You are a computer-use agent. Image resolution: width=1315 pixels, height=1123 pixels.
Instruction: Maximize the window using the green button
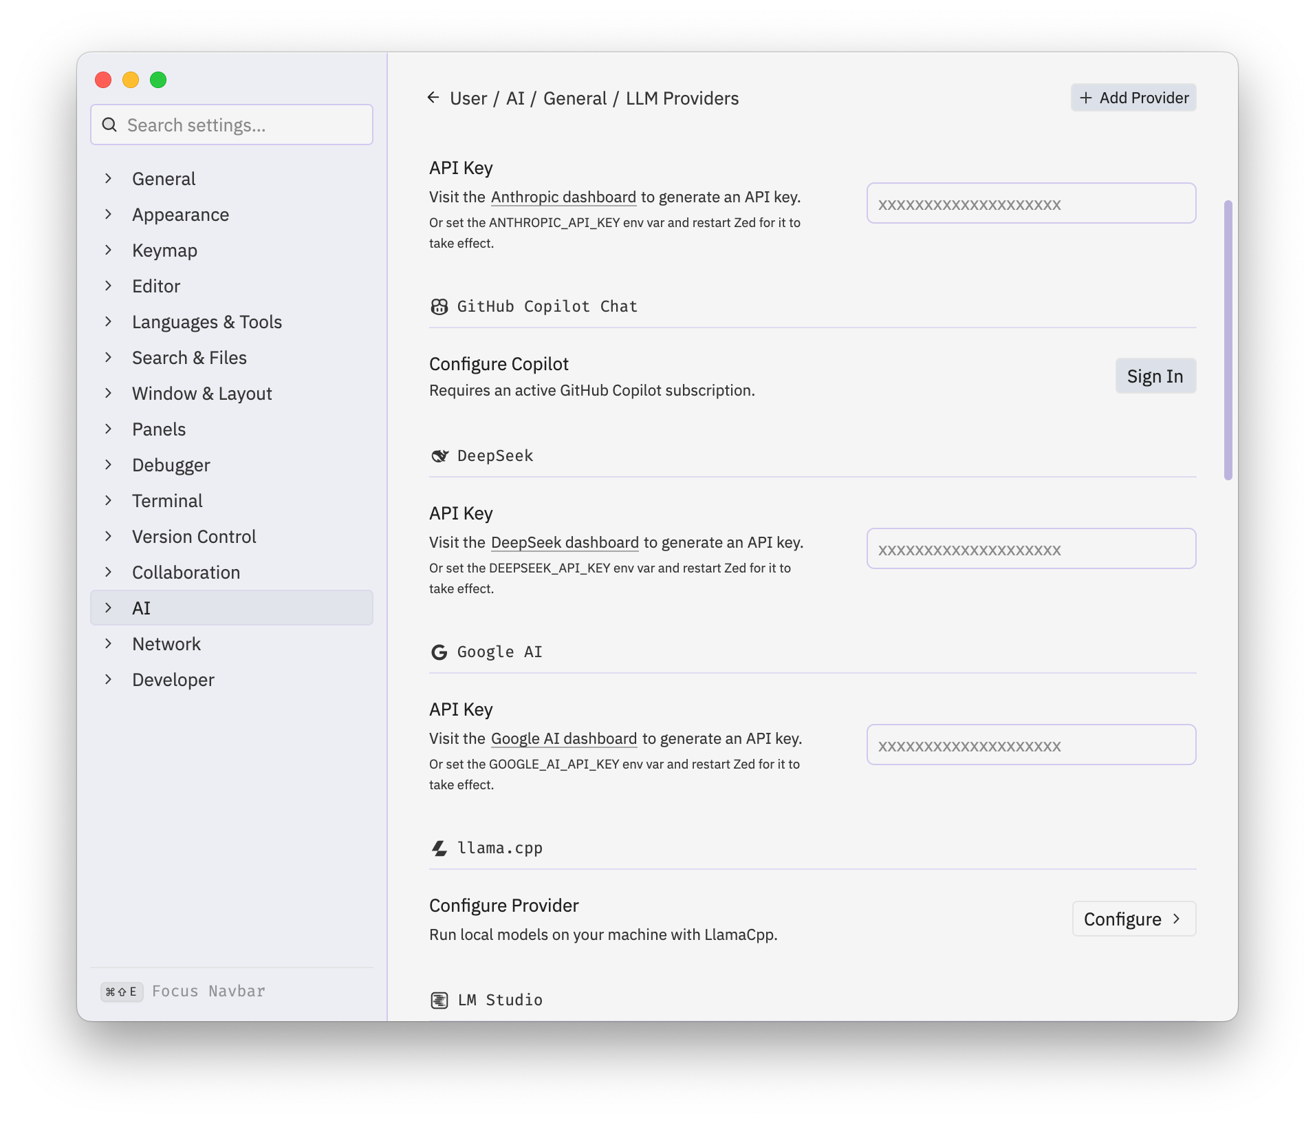click(x=158, y=80)
